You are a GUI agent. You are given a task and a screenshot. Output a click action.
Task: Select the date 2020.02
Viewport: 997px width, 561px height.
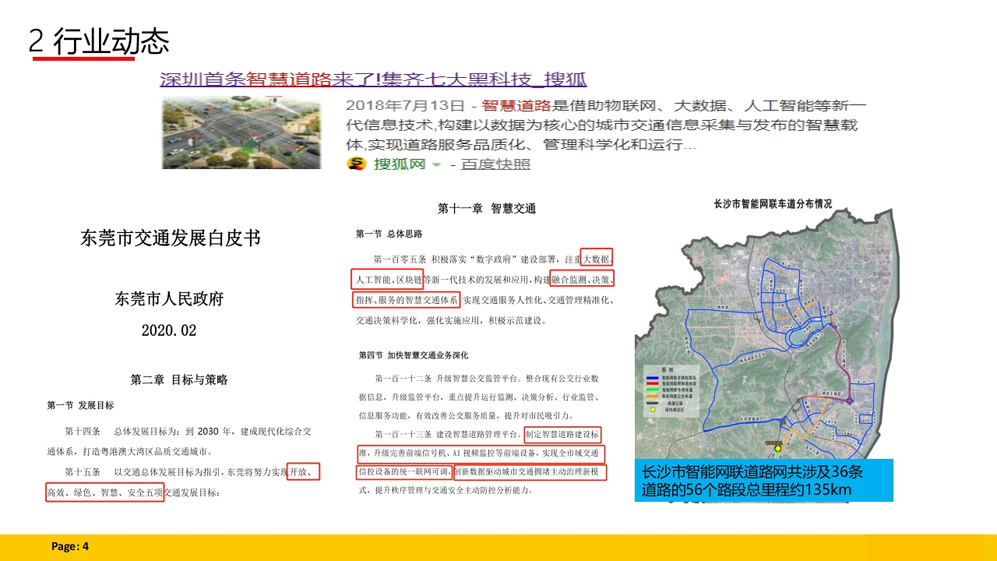click(169, 330)
